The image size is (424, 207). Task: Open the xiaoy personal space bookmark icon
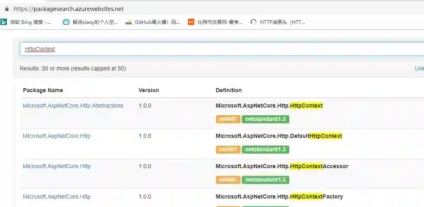66,22
